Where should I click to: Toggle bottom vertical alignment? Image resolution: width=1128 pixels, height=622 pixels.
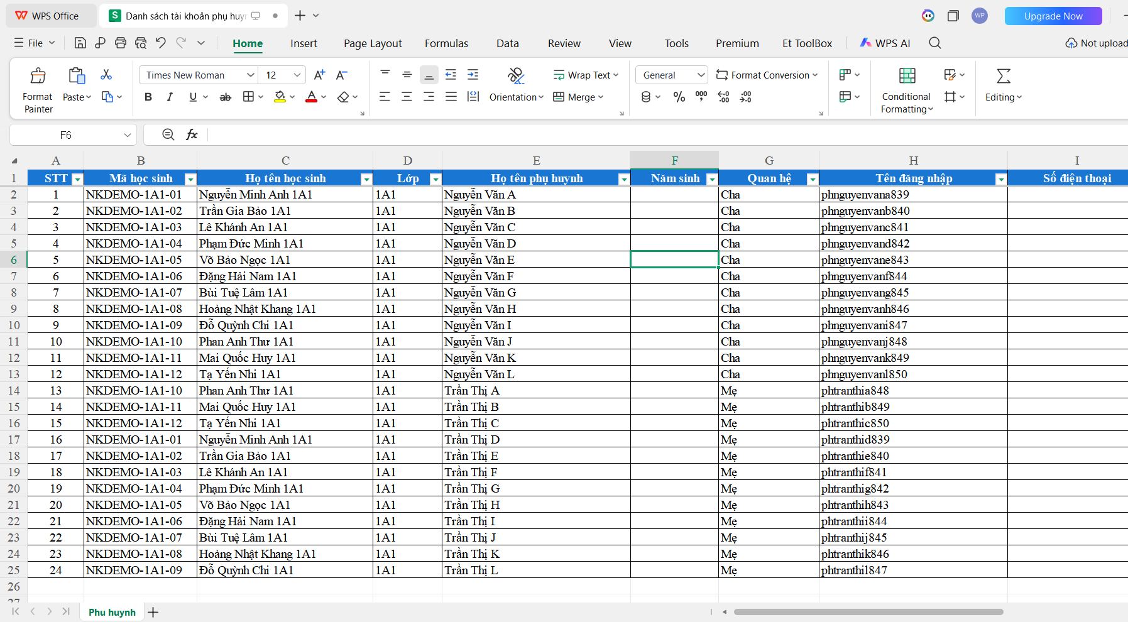[x=429, y=75]
